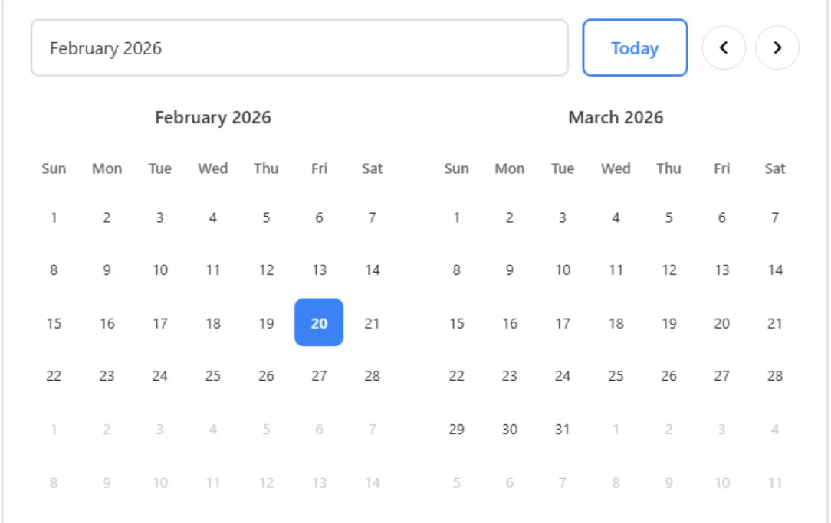Viewport: 831px width, 523px height.
Task: Click the grayed-out trailing 7 in February grid
Action: point(373,430)
